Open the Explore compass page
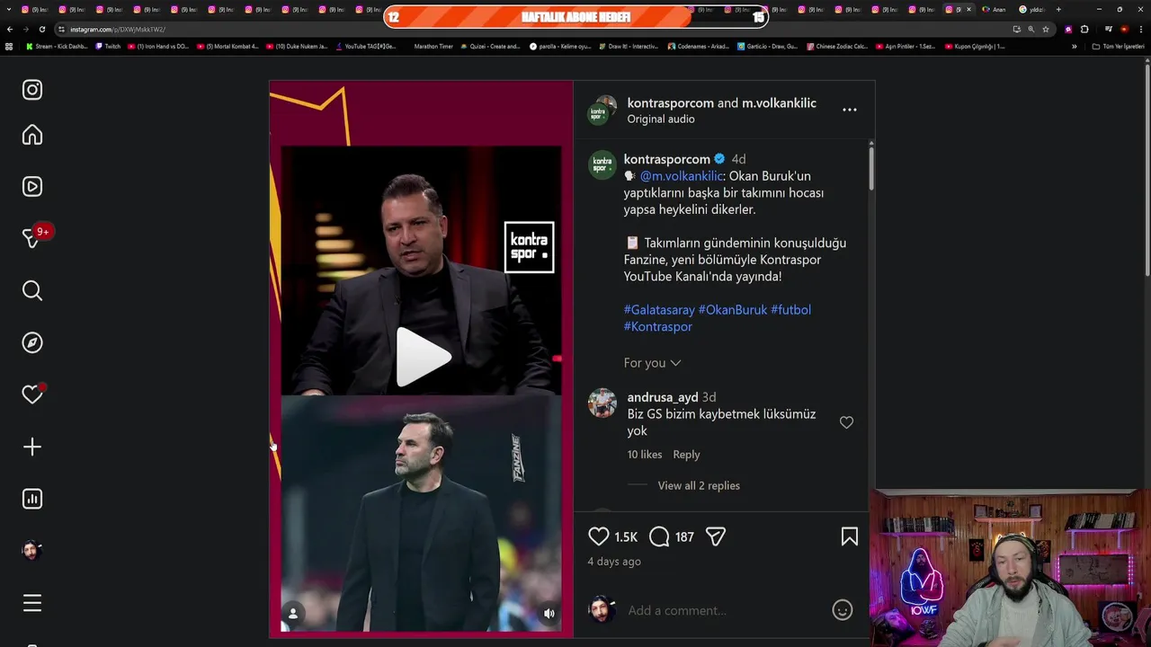Screen dimensions: 1151x647 coord(32,342)
